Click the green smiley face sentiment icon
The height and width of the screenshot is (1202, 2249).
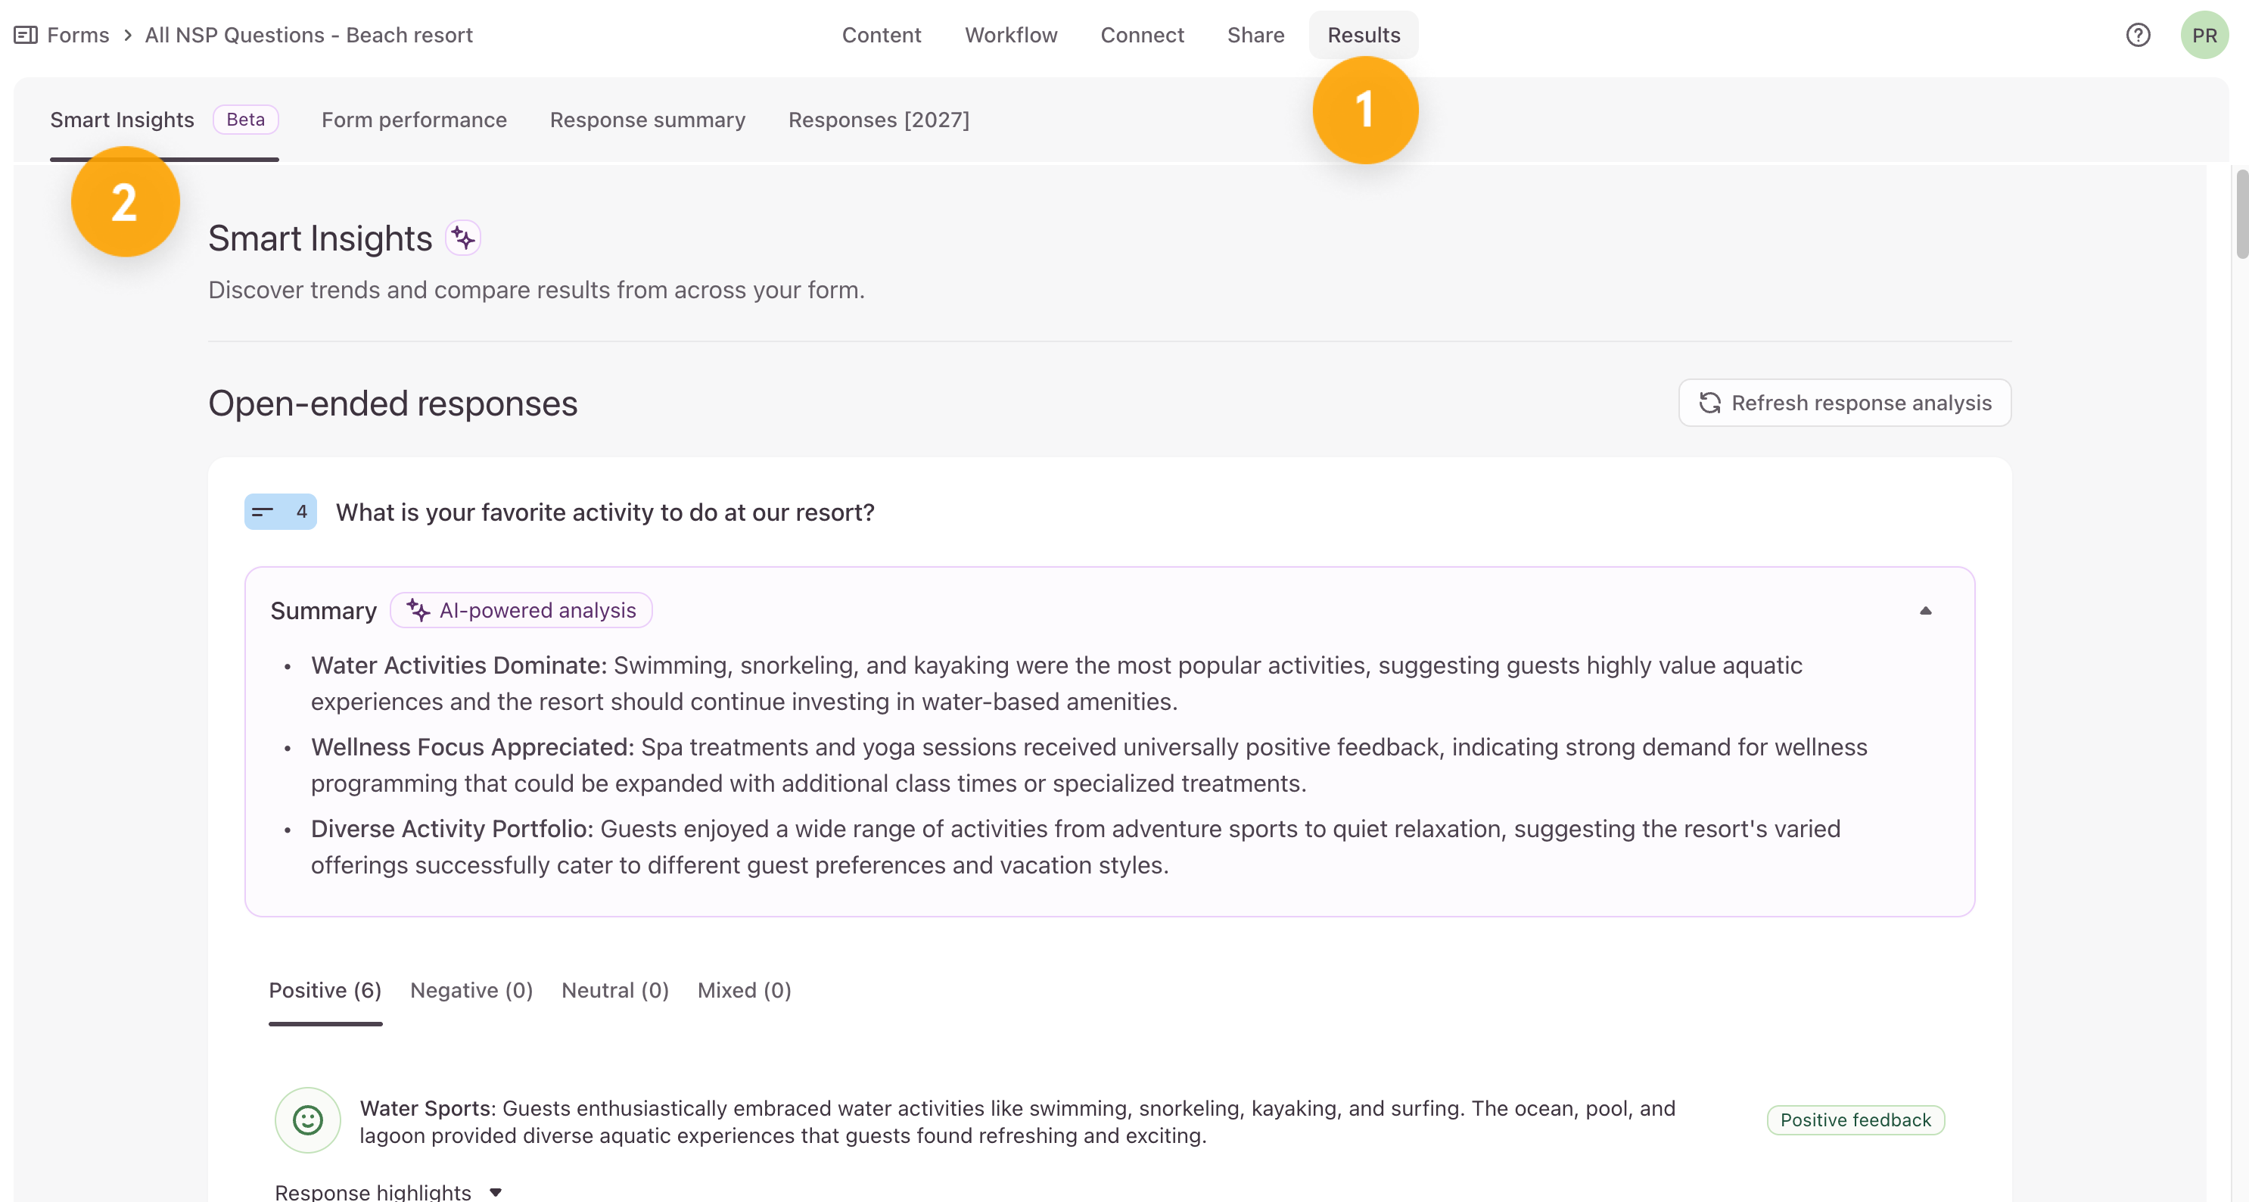coord(307,1120)
